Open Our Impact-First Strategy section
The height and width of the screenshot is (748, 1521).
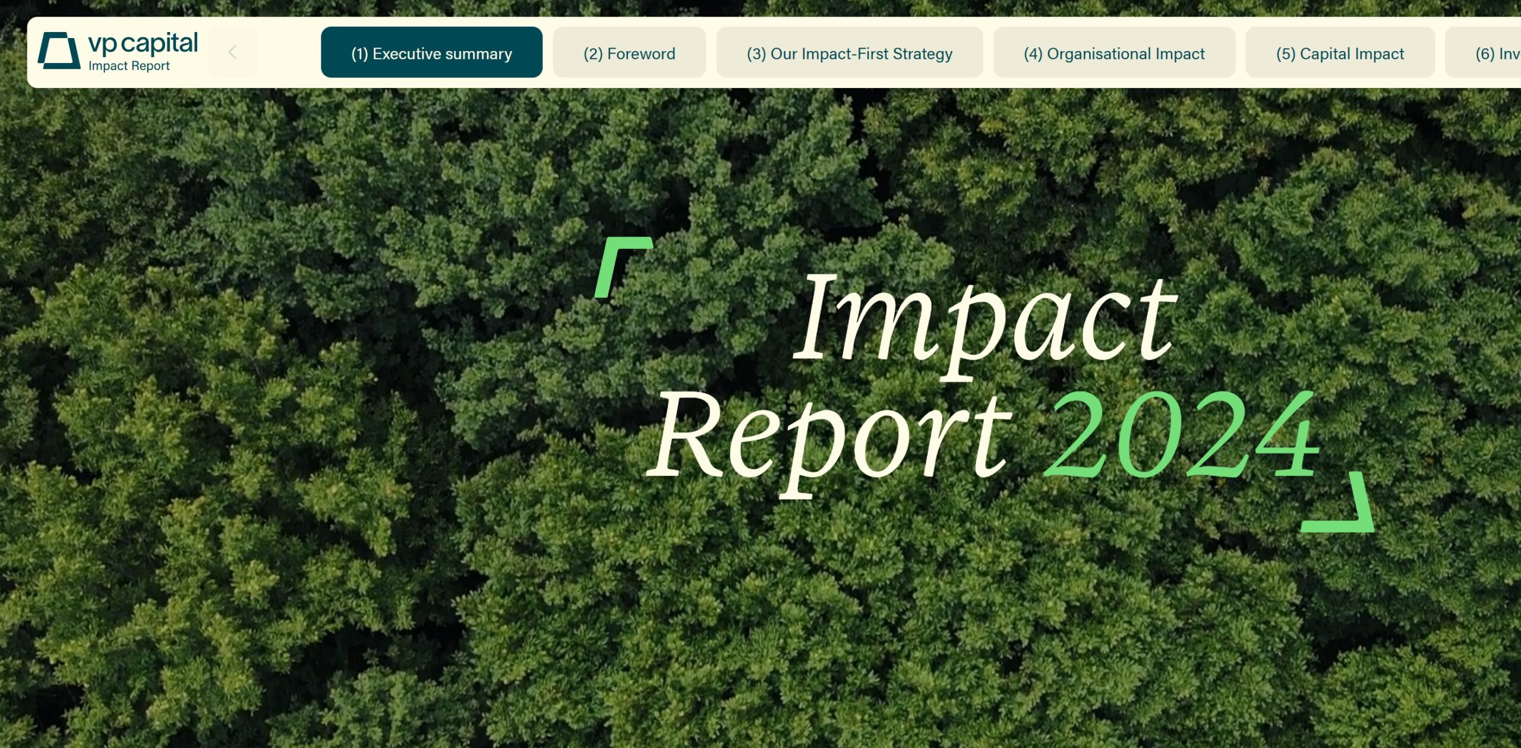[849, 53]
